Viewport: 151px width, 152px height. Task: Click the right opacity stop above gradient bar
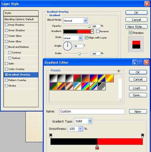pyautogui.click(x=142, y=135)
